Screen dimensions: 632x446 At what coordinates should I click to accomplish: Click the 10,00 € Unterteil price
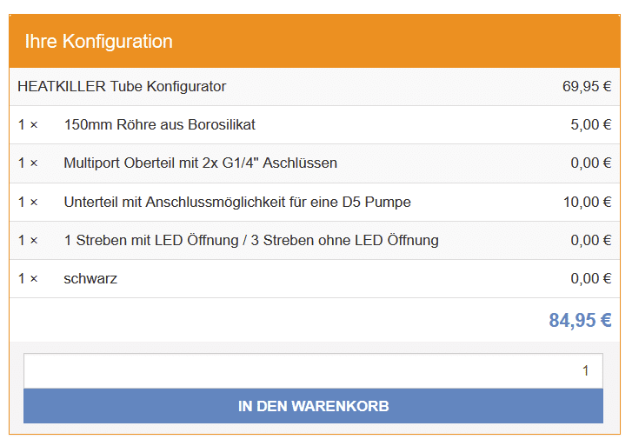[x=588, y=202]
